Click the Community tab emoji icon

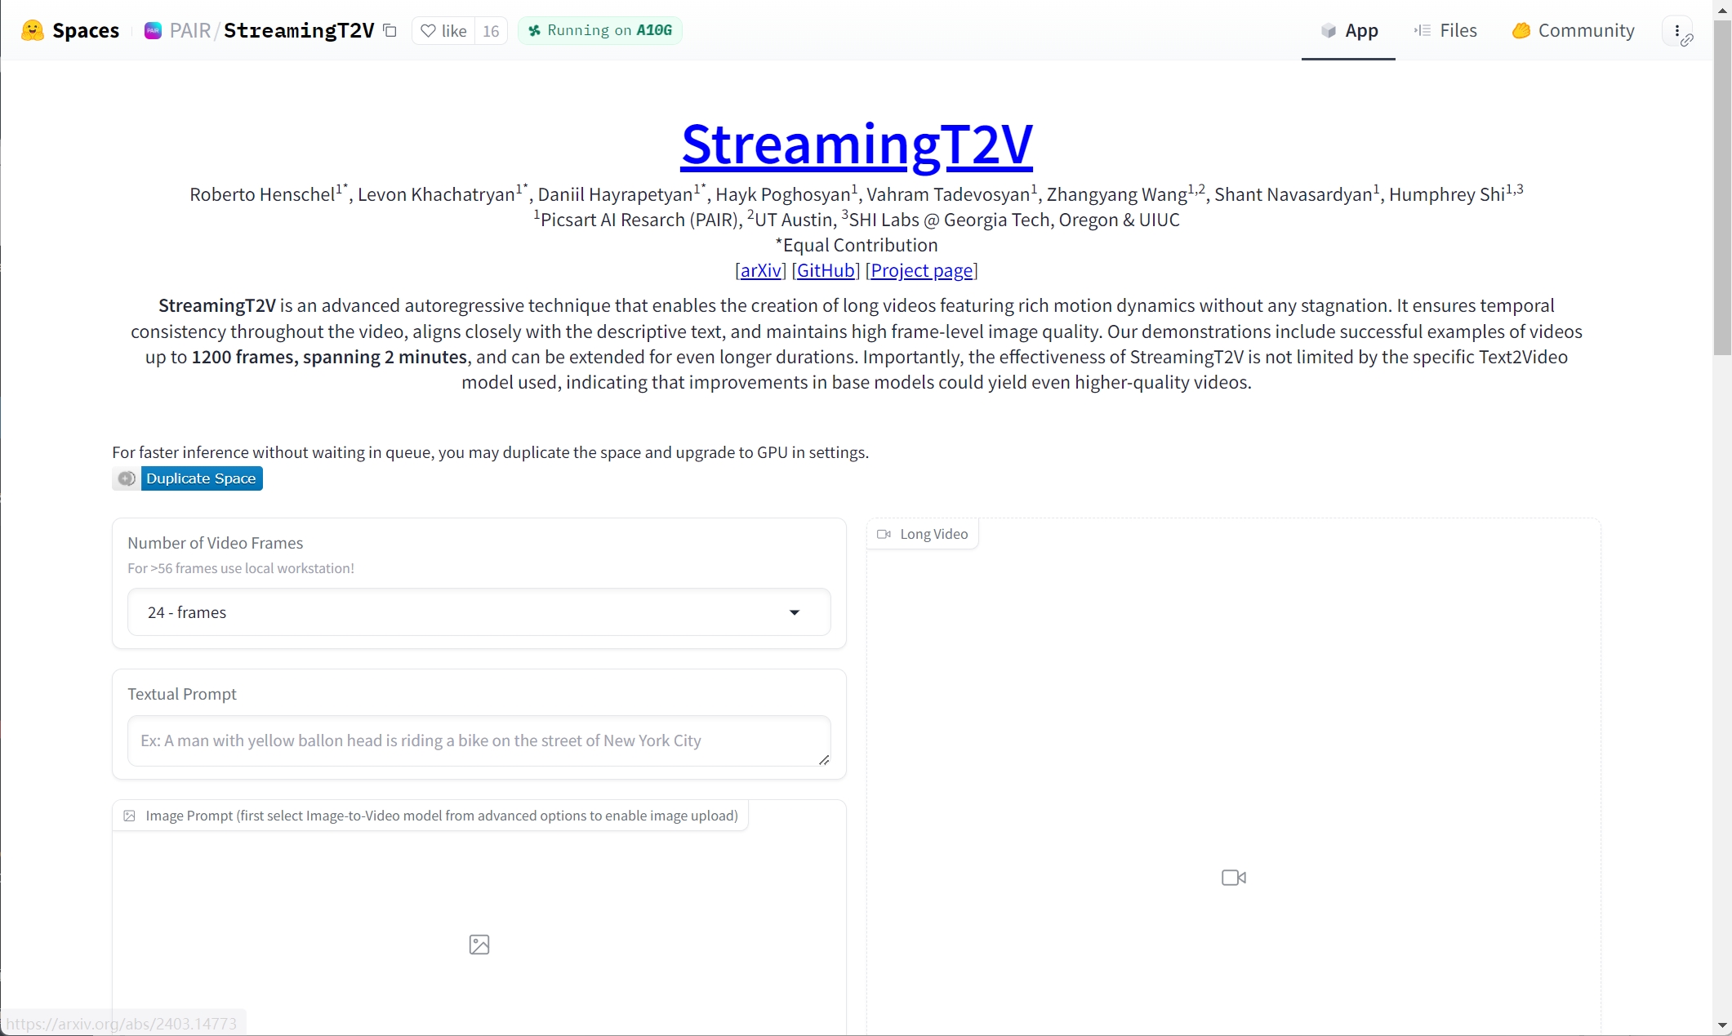(x=1521, y=30)
